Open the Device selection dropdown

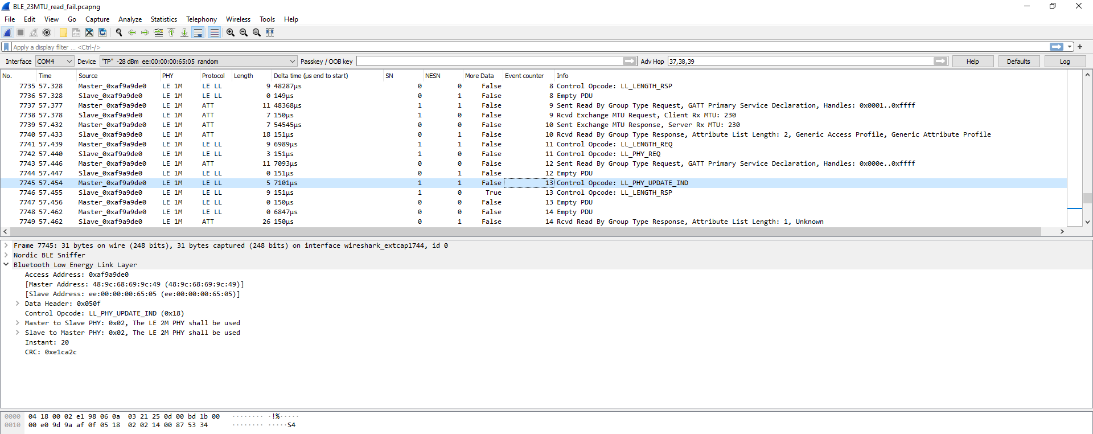199,62
